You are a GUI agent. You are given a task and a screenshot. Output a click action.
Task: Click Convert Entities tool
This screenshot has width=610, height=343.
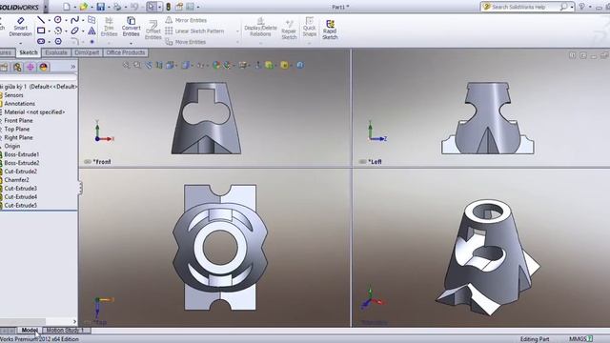point(132,27)
